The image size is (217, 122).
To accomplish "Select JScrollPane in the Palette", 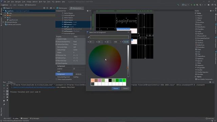I will click(200, 22).
